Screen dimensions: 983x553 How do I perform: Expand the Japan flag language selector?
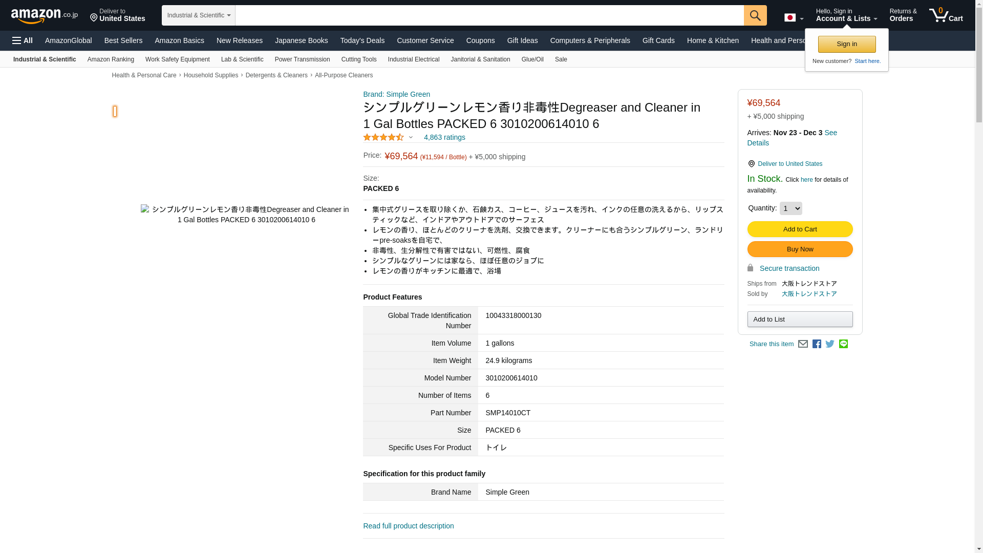point(794,18)
